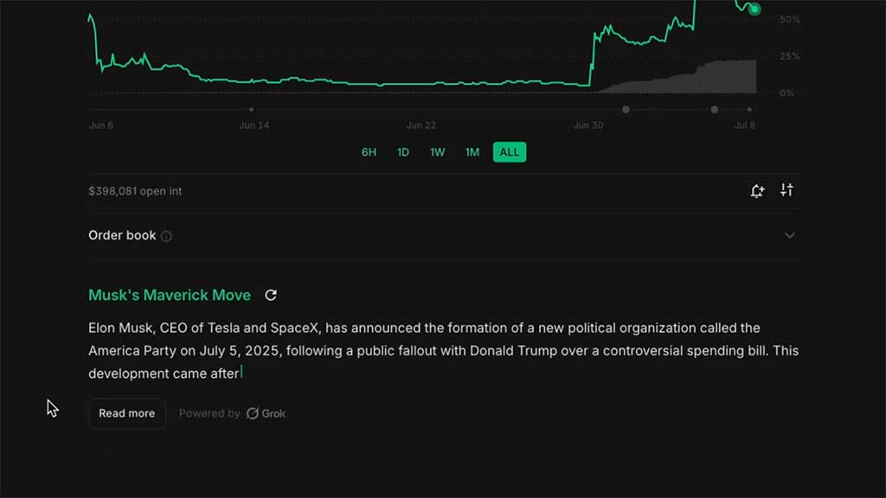Expand the Order book chevron
This screenshot has height=498, width=886.
(x=789, y=235)
